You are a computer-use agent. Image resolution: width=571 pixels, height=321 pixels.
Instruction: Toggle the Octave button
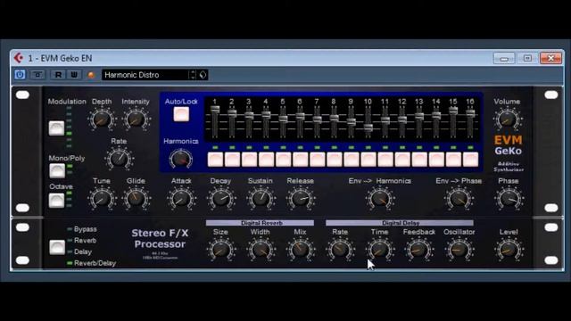coord(56,200)
